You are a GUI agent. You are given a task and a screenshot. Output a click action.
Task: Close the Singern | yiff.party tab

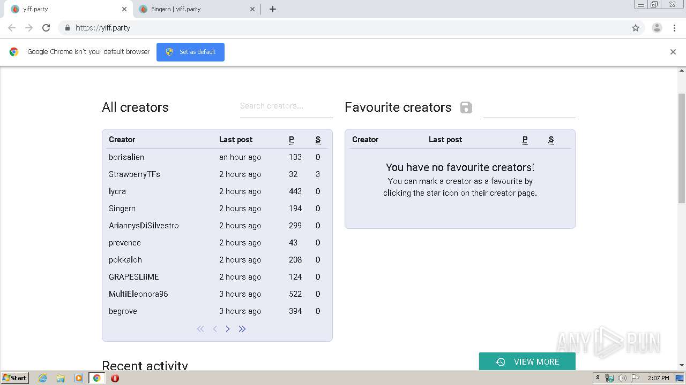(x=252, y=9)
